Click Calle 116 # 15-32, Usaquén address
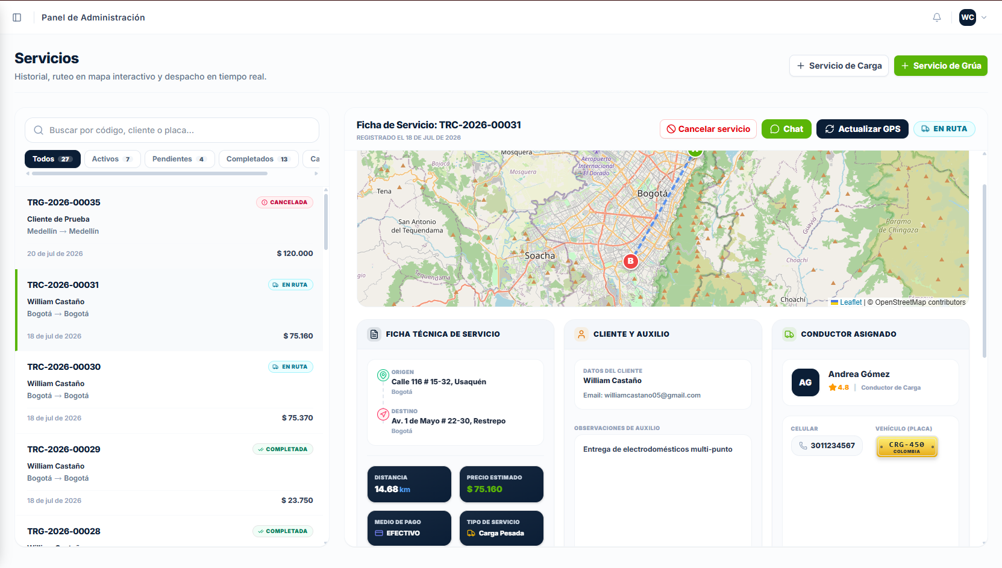The width and height of the screenshot is (1002, 568). (439, 382)
